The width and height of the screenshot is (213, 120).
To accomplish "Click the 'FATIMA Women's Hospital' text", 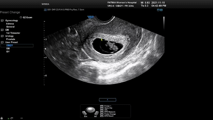I will point(122,3).
